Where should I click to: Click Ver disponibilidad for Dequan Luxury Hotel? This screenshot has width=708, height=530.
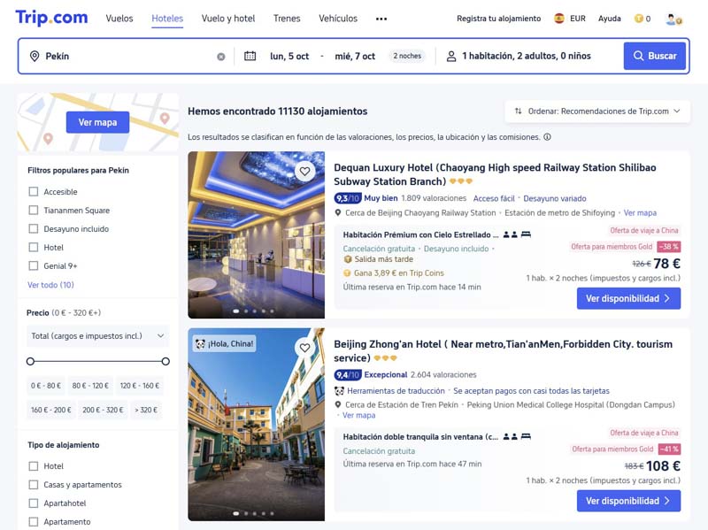click(x=628, y=298)
